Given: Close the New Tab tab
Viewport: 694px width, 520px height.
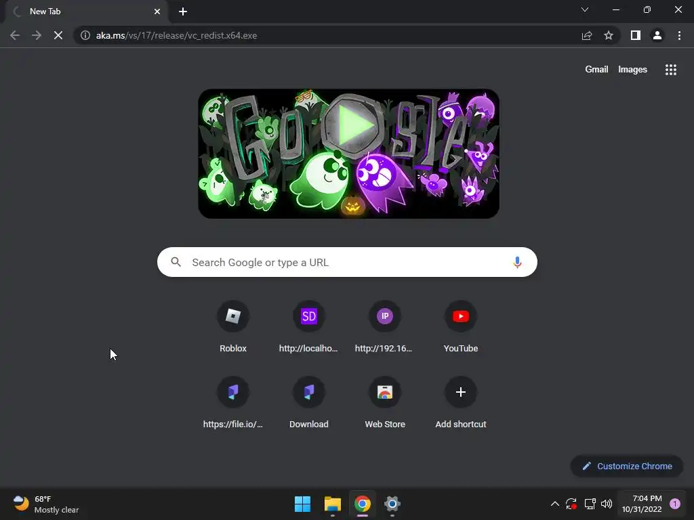Looking at the screenshot, I should (157, 12).
